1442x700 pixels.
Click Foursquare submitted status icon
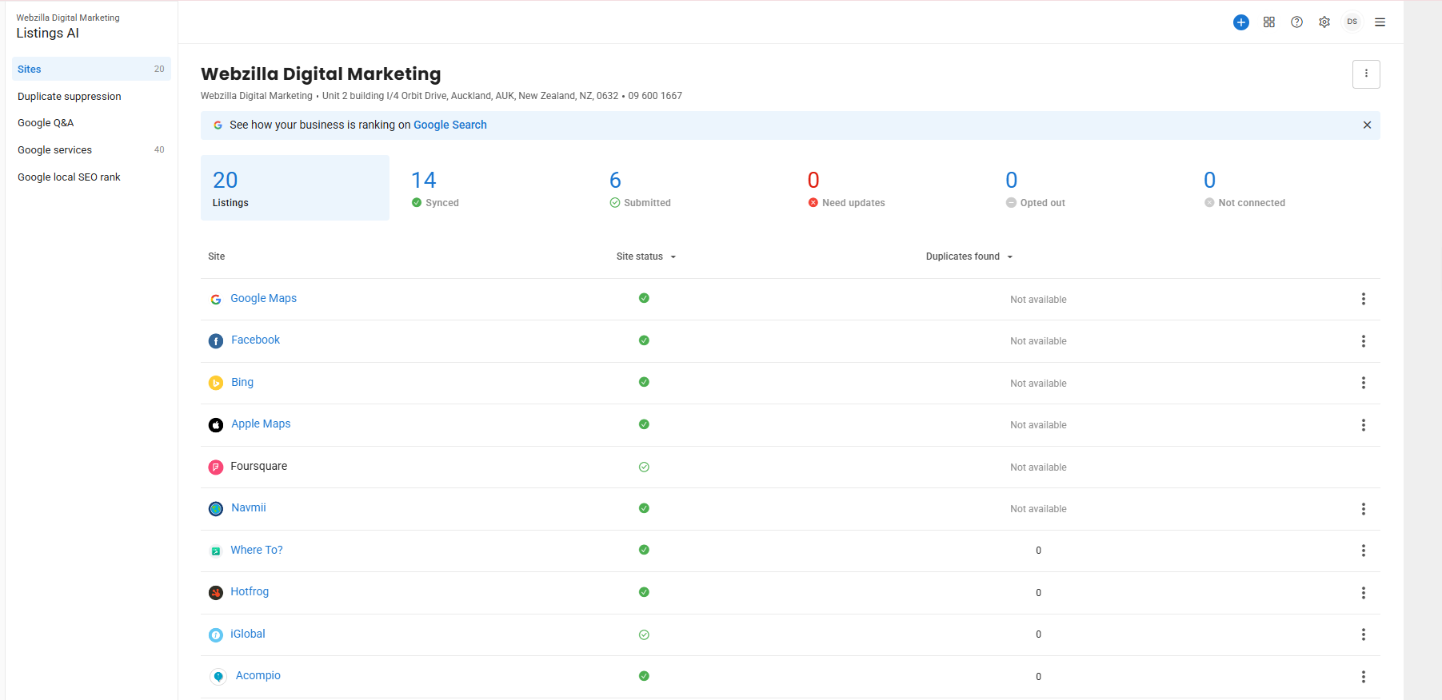(644, 467)
